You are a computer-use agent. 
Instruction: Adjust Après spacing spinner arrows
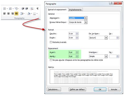tap(77, 56)
